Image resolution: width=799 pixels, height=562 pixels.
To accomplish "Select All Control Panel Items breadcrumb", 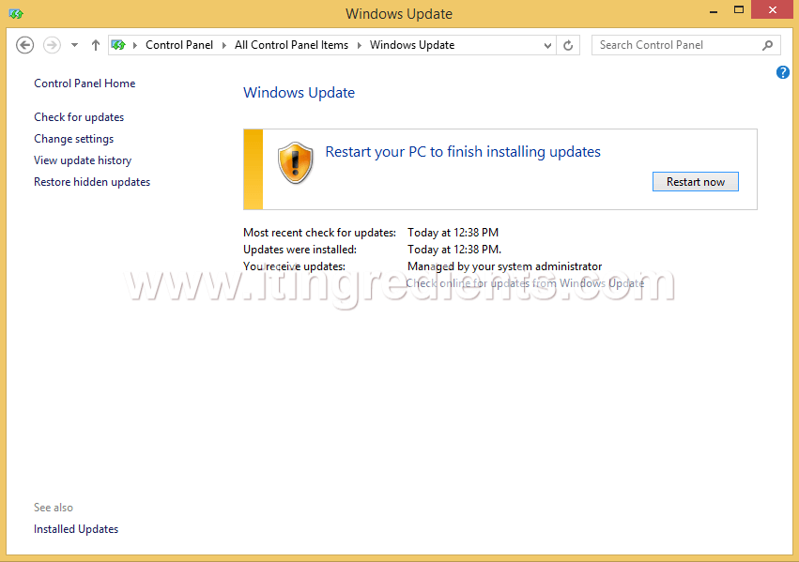I will click(291, 44).
